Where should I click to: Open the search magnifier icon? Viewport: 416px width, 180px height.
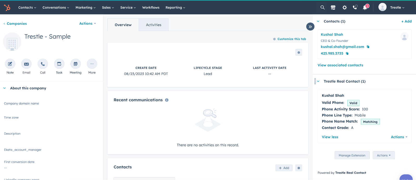coord(322,8)
